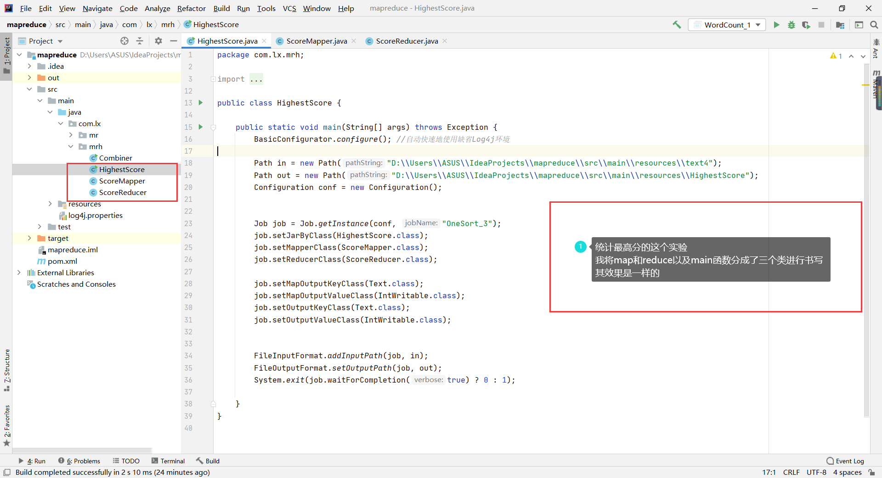Open the VCS menu

289,8
